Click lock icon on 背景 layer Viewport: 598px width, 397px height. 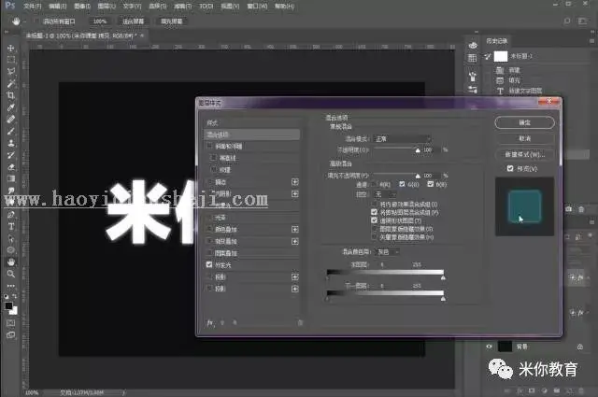[580, 347]
